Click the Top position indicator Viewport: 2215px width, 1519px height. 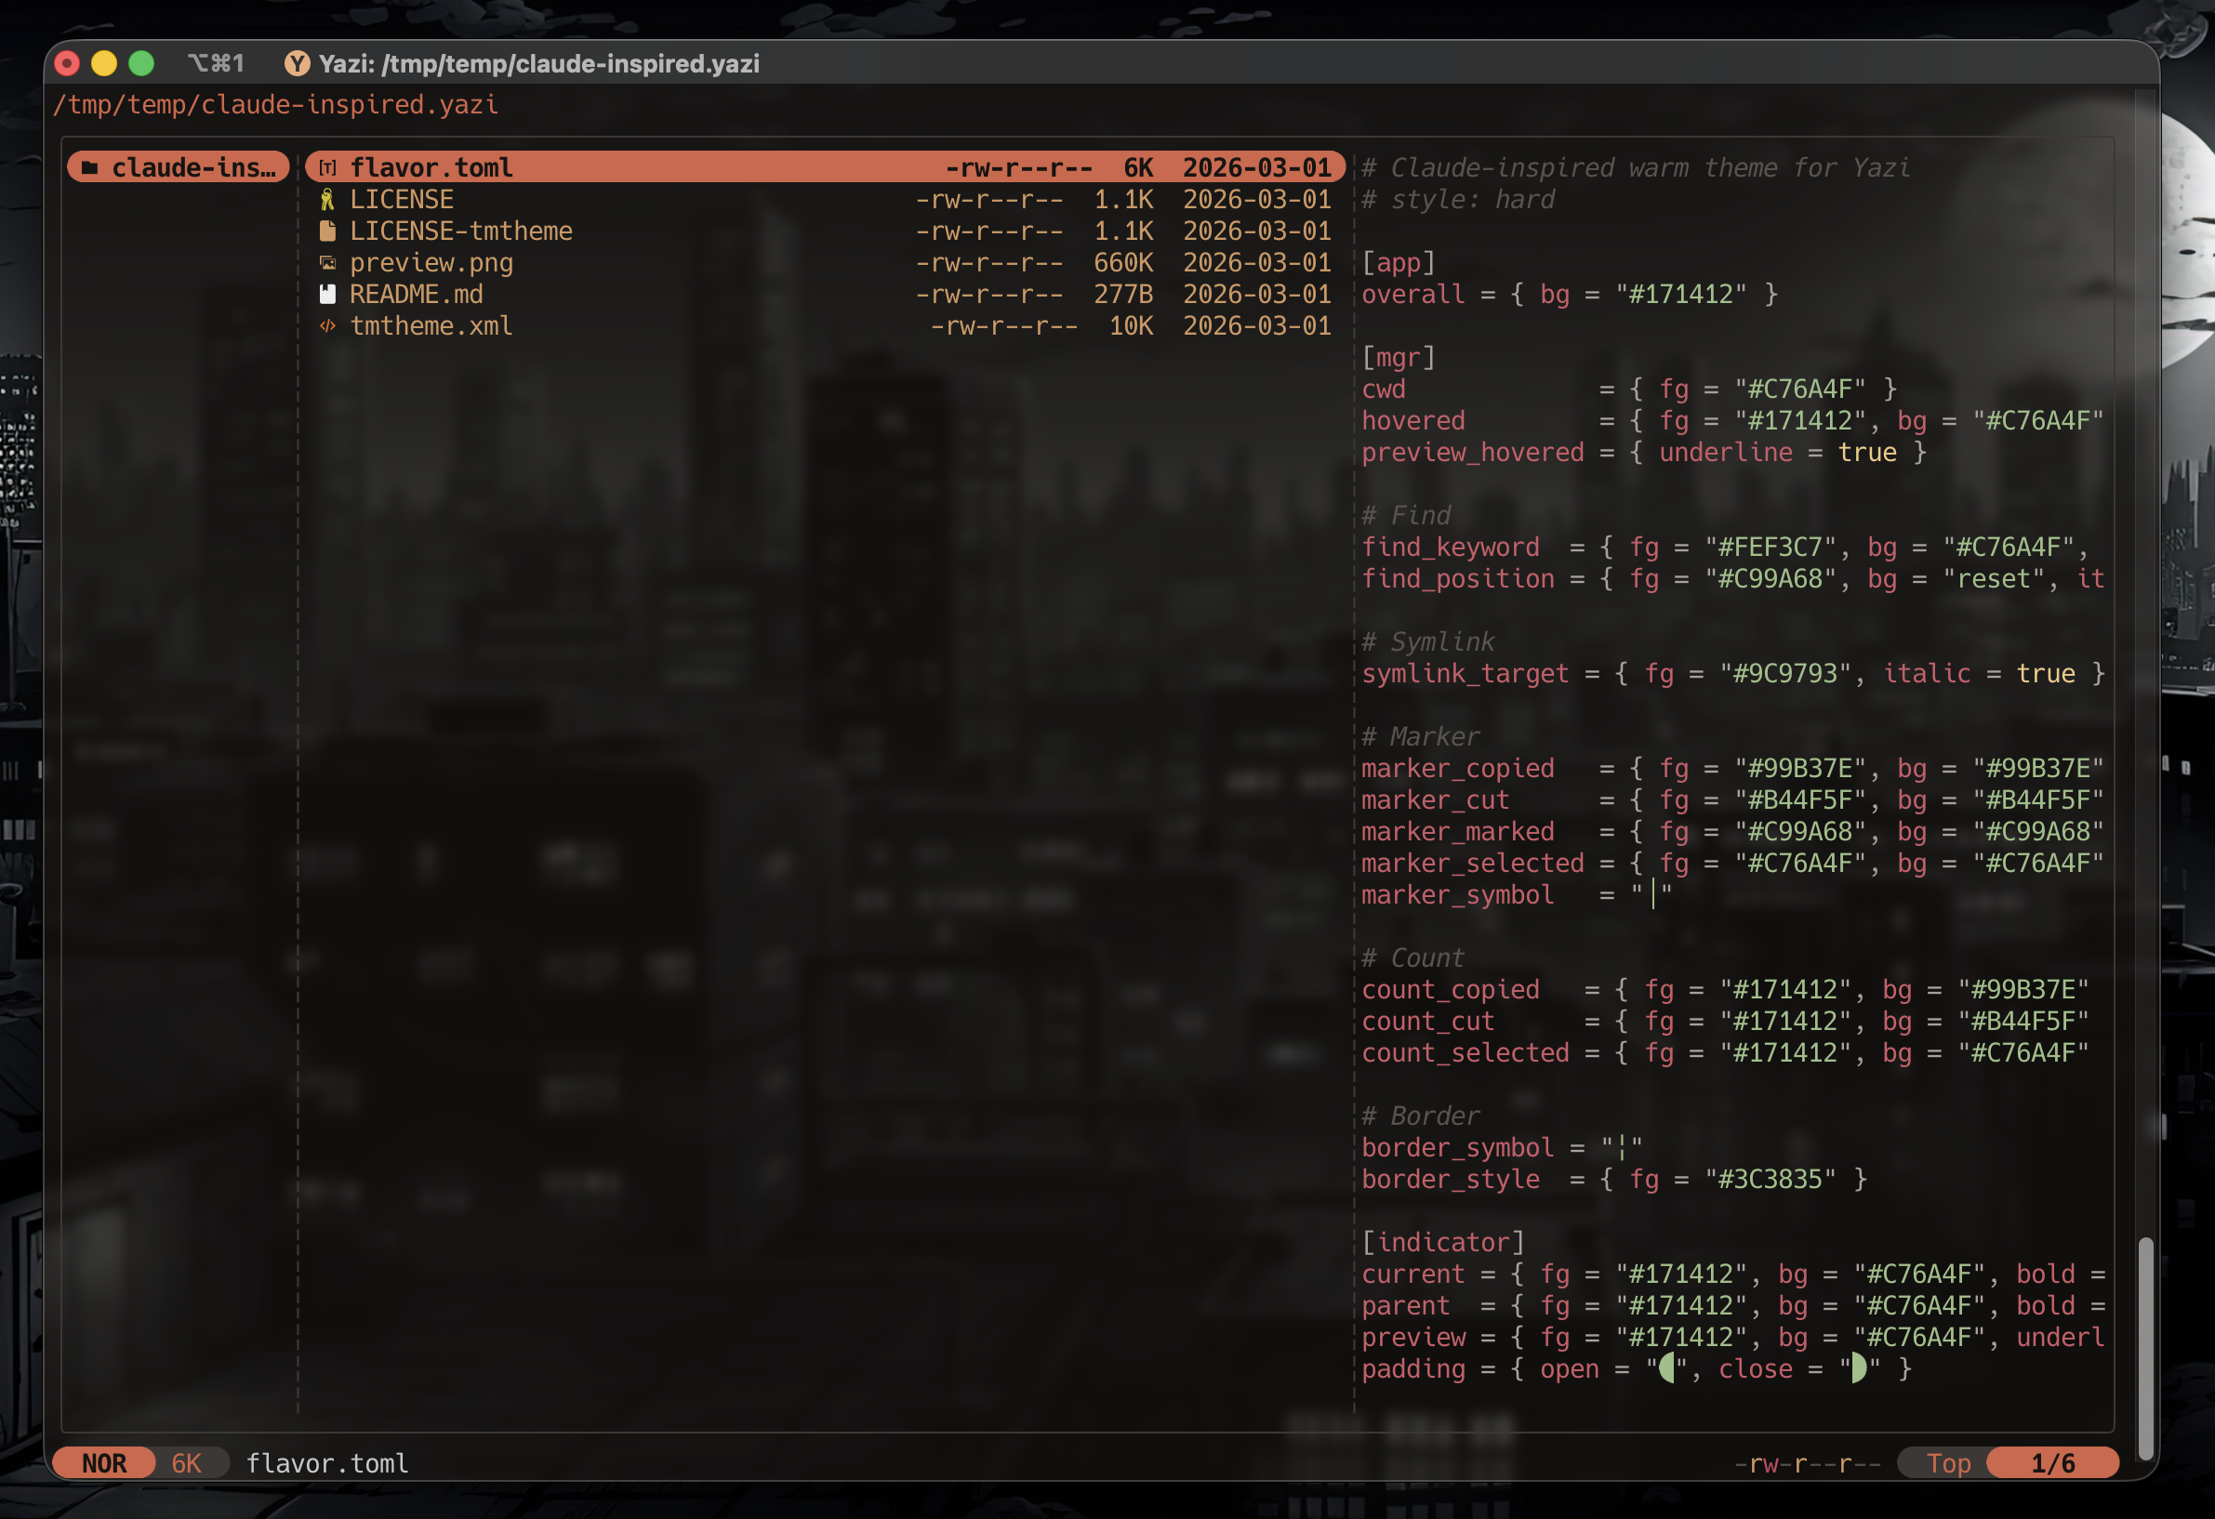1947,1463
